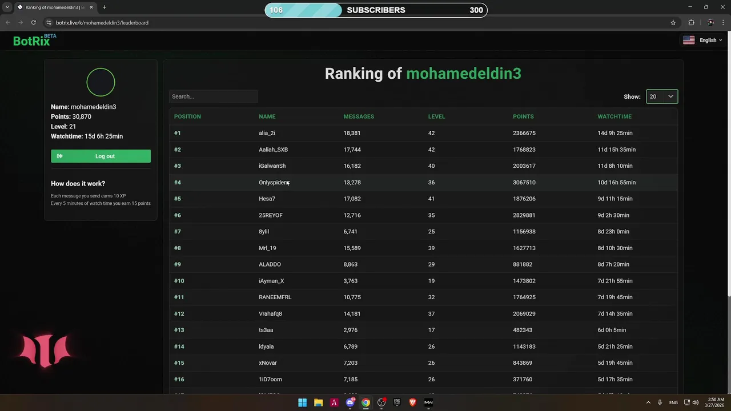The image size is (731, 411).
Task: Open Epic Games Launcher from the taskbar
Action: tap(397, 402)
